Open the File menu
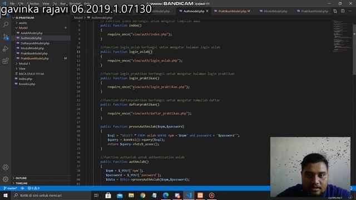This screenshot has width=356, height=200. (12, 4)
